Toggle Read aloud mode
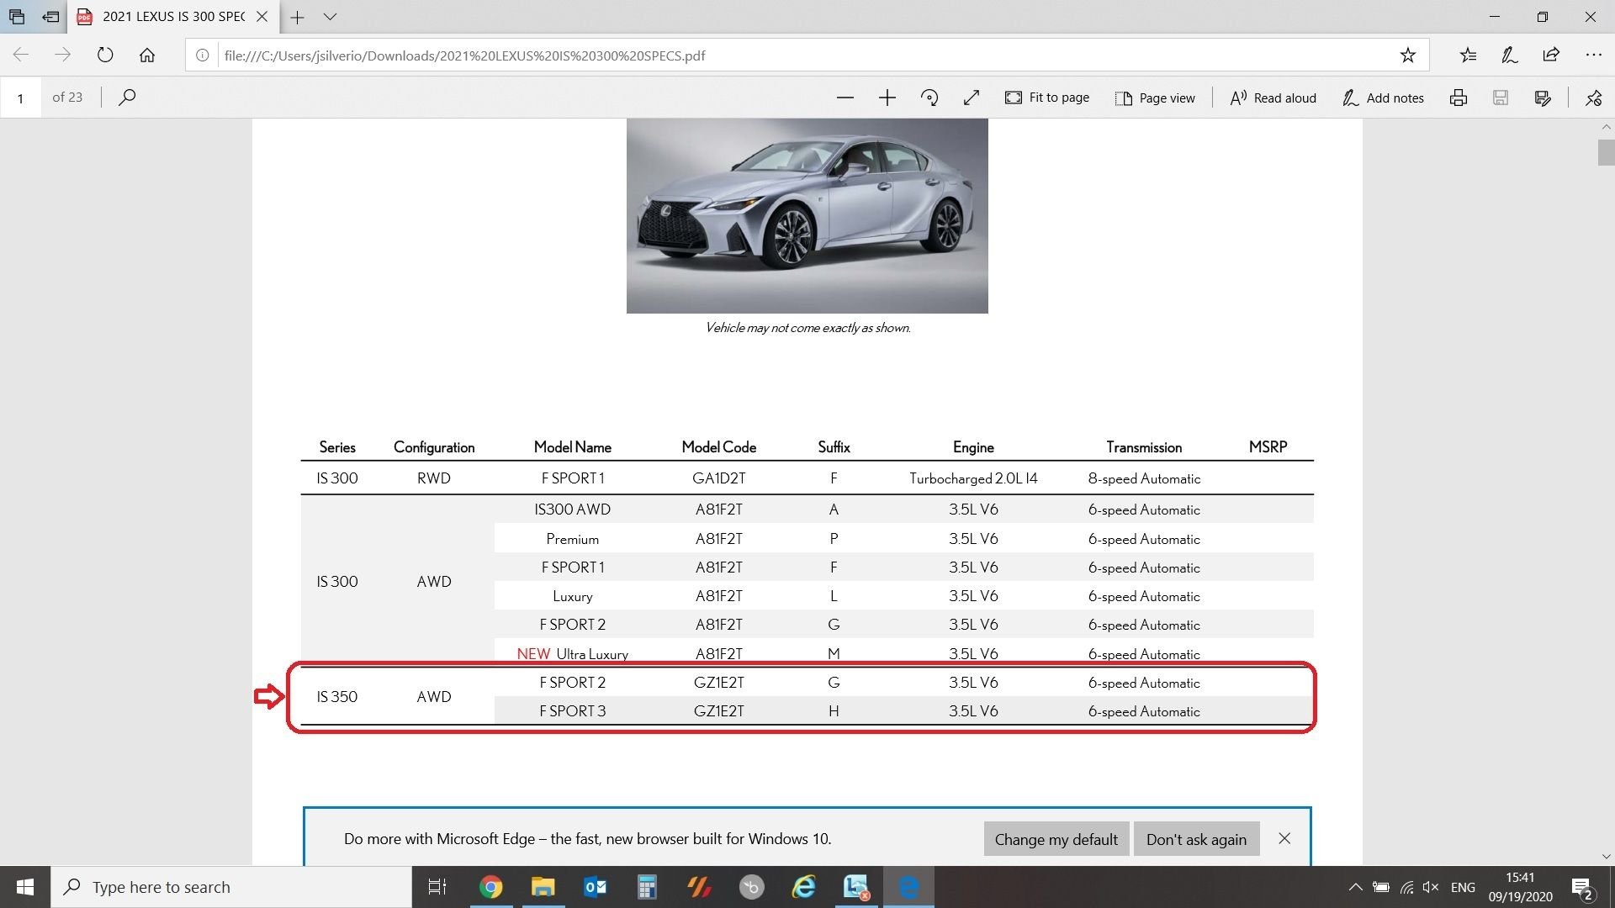This screenshot has height=908, width=1615. pyautogui.click(x=1273, y=98)
